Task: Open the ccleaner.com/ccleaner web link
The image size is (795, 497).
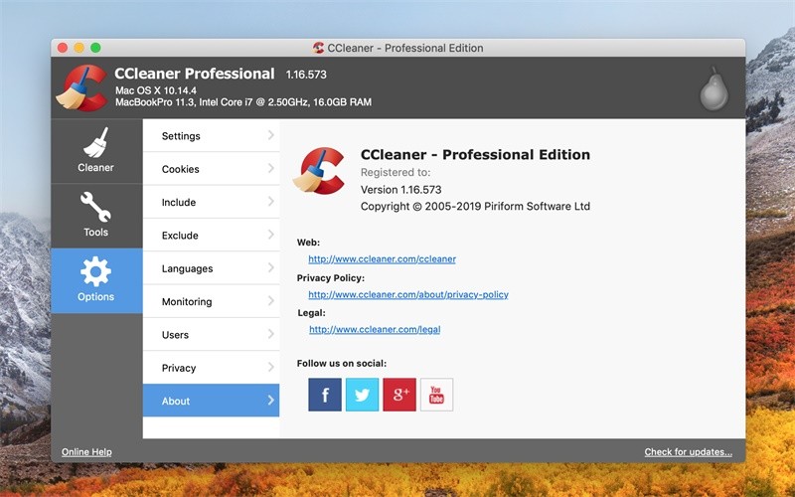Action: tap(382, 259)
